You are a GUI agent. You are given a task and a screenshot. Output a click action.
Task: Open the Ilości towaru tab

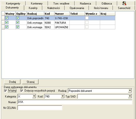(x=101, y=8)
